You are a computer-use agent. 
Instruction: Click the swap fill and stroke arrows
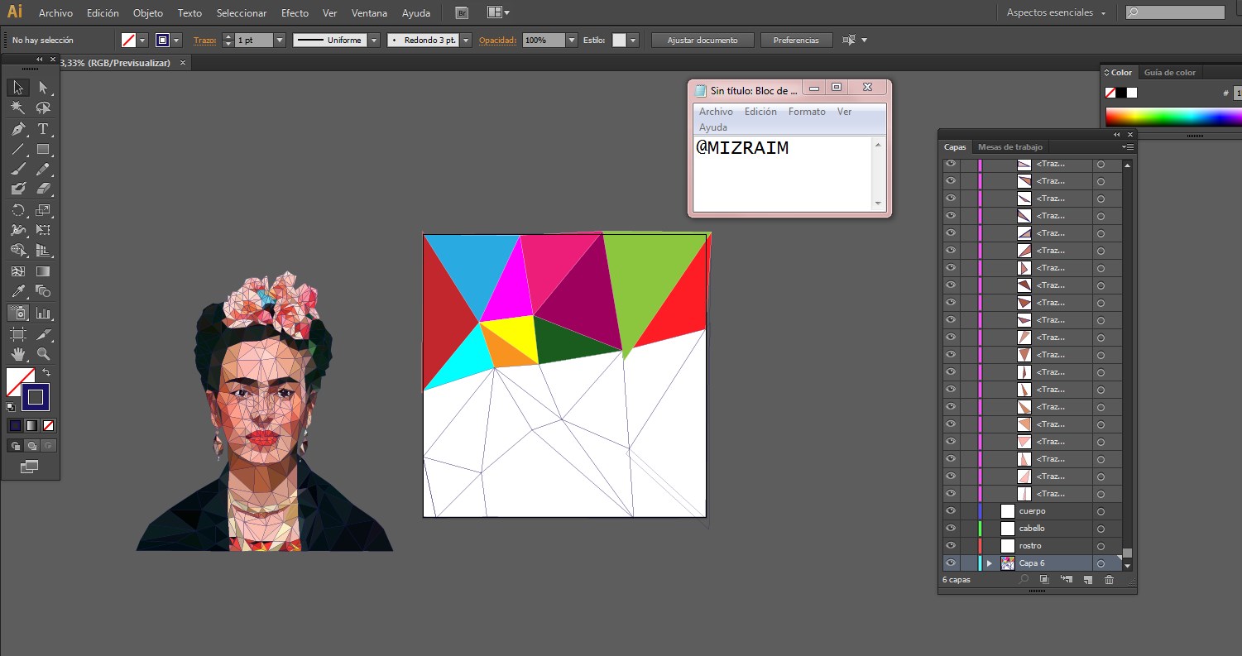(46, 373)
